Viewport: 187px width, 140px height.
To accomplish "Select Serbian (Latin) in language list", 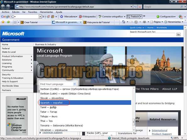I will (x=85, y=94).
